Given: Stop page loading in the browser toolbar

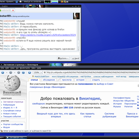Looking at the screenshot, I should (x=19, y=73).
